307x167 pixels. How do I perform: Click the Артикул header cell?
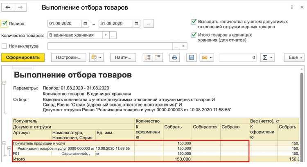[32, 135]
